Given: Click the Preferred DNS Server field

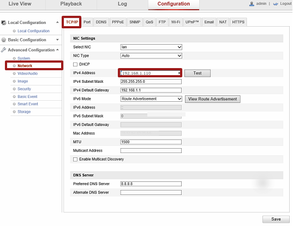Looking at the screenshot, I should pos(151,184).
